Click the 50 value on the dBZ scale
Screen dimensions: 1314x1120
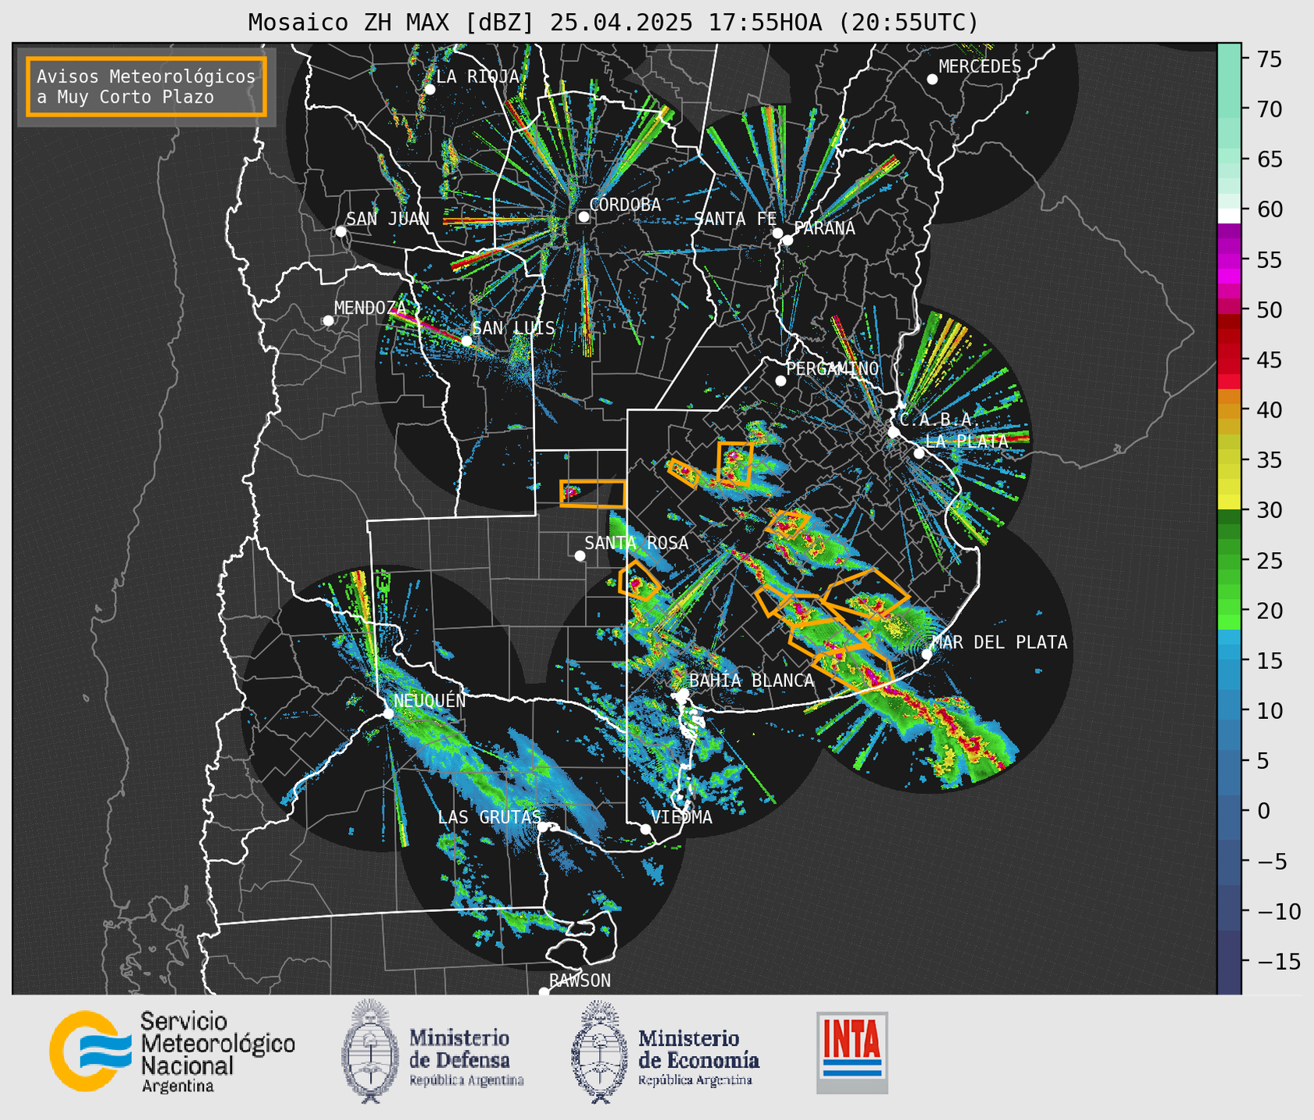coord(1269,310)
